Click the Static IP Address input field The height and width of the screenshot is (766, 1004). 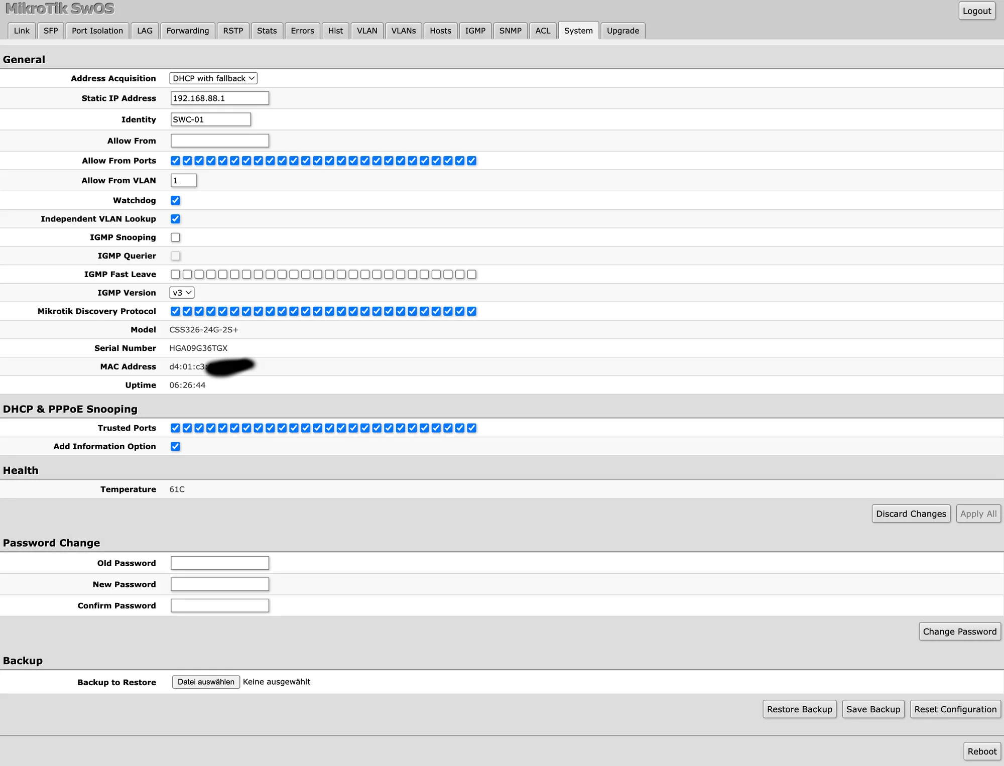(x=219, y=98)
